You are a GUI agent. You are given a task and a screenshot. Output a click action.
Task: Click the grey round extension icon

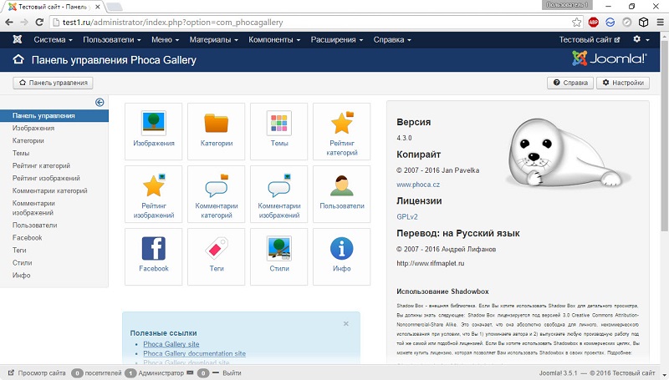[626, 23]
